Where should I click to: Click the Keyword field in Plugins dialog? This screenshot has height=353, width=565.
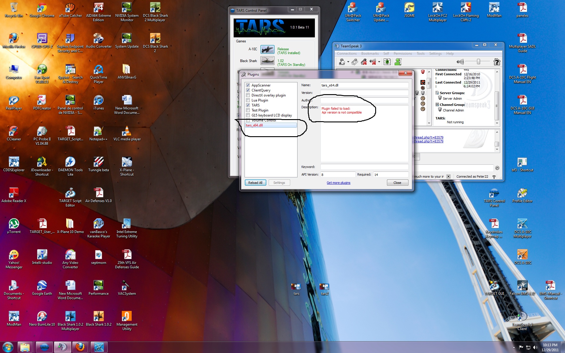pyautogui.click(x=364, y=167)
